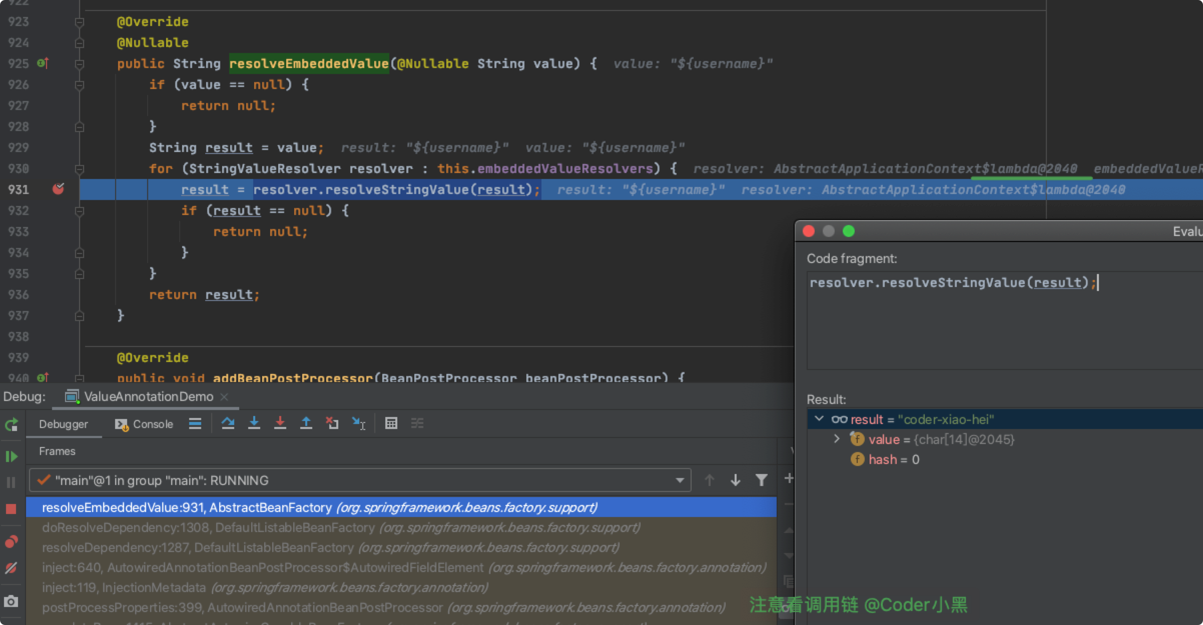Viewport: 1203px width, 625px height.
Task: Select resolveEmbeddedValue:931 stack frame
Action: click(401, 507)
